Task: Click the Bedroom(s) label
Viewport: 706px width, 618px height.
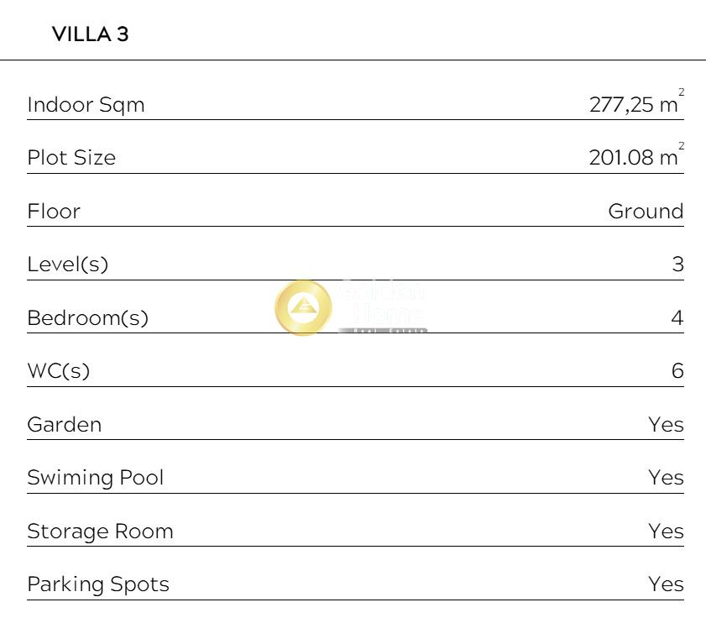Action: (87, 318)
